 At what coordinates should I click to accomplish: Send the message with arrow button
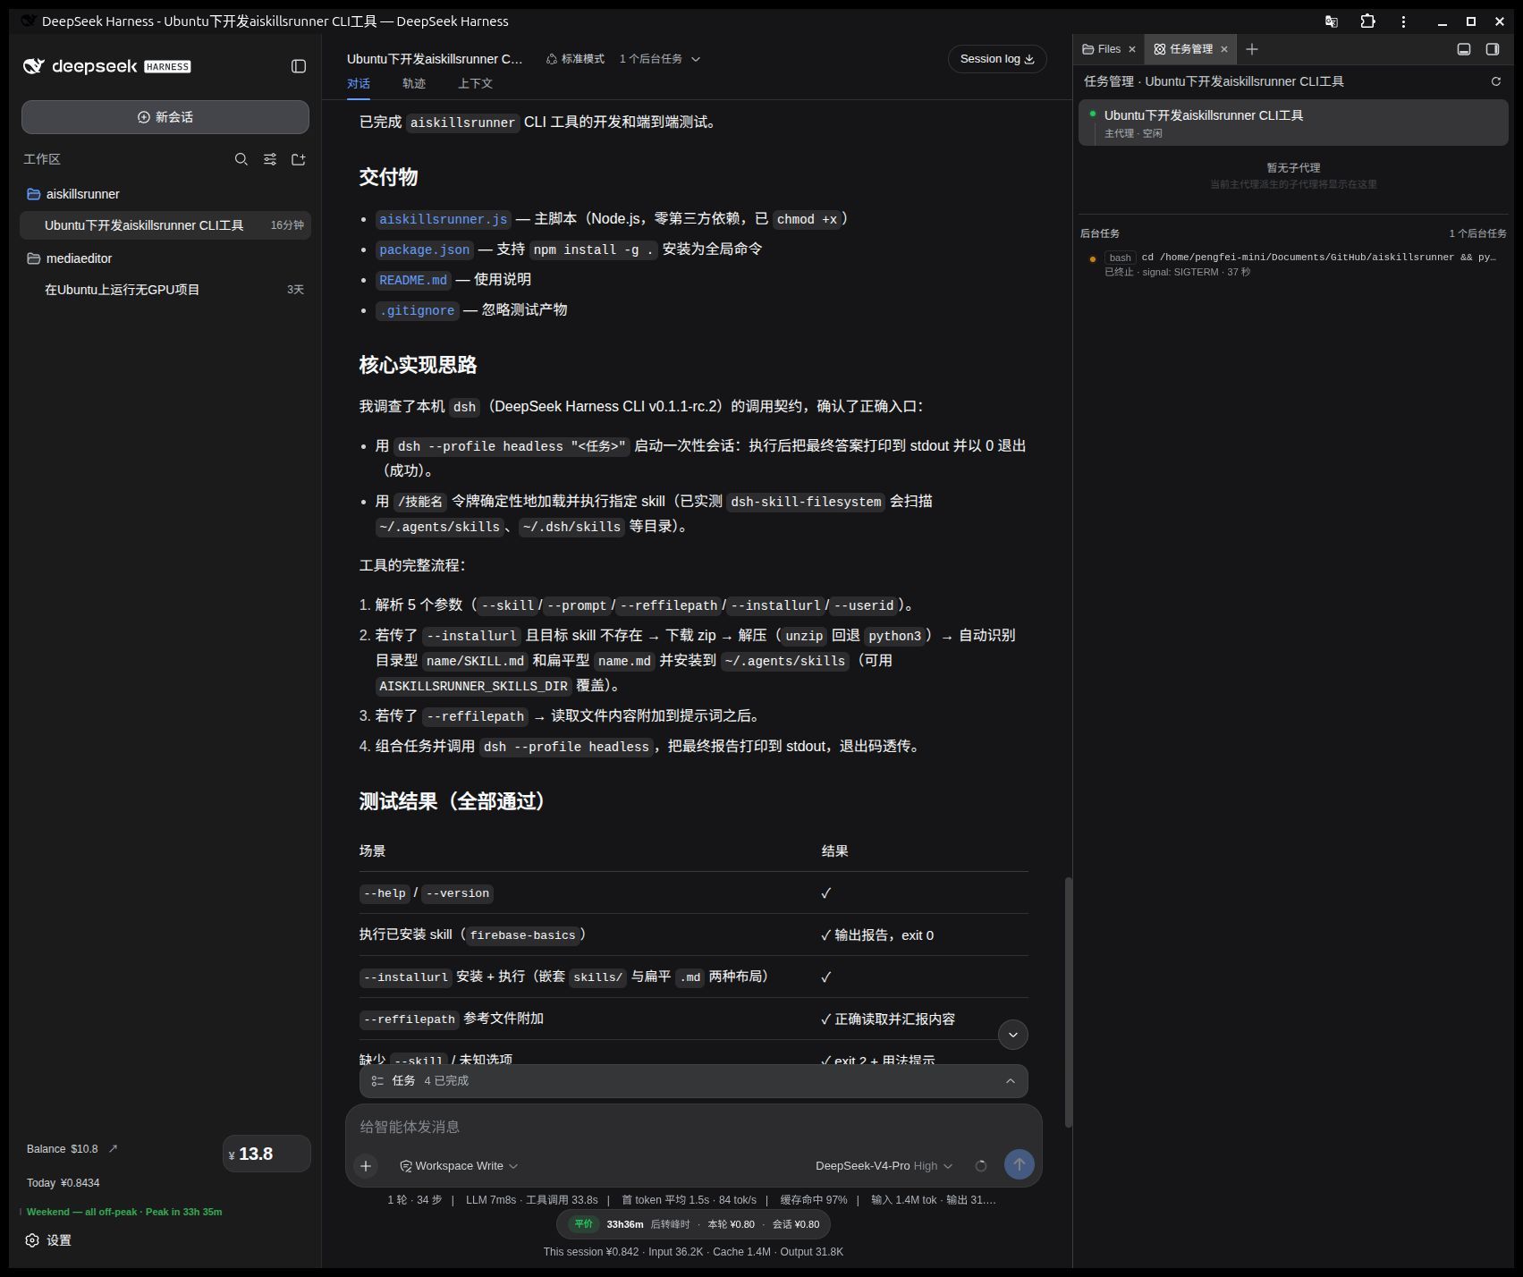[1020, 1164]
